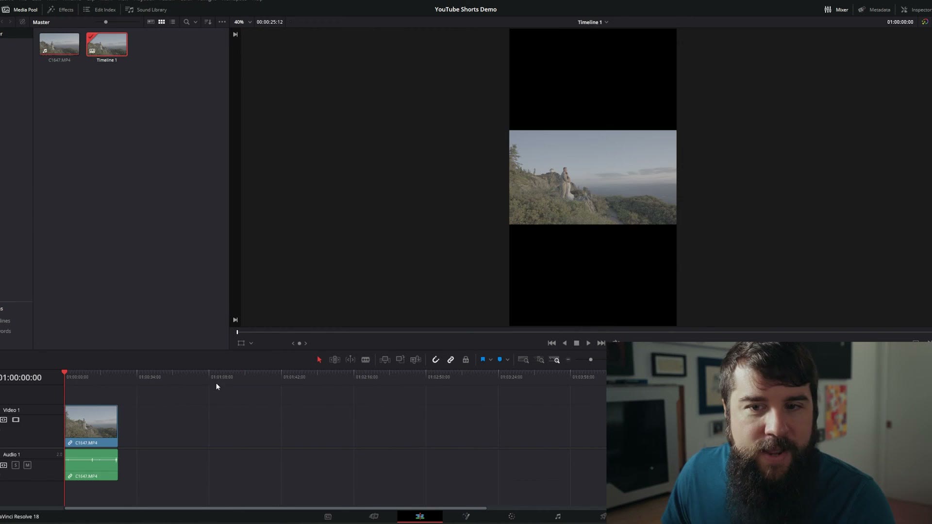Click the media pool search magnifier
The image size is (932, 524).
point(186,22)
